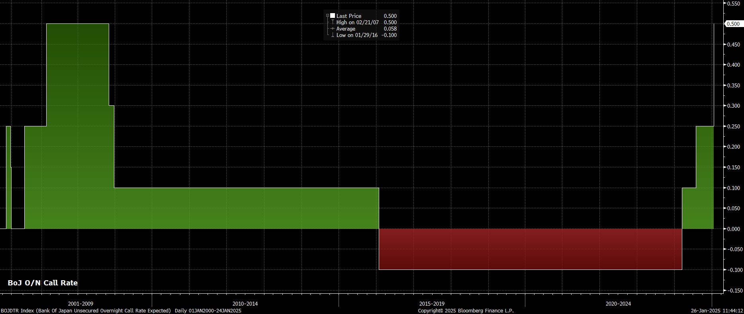The width and height of the screenshot is (744, 314).
Task: Click the 2020-2024 time axis label
Action: [618, 304]
